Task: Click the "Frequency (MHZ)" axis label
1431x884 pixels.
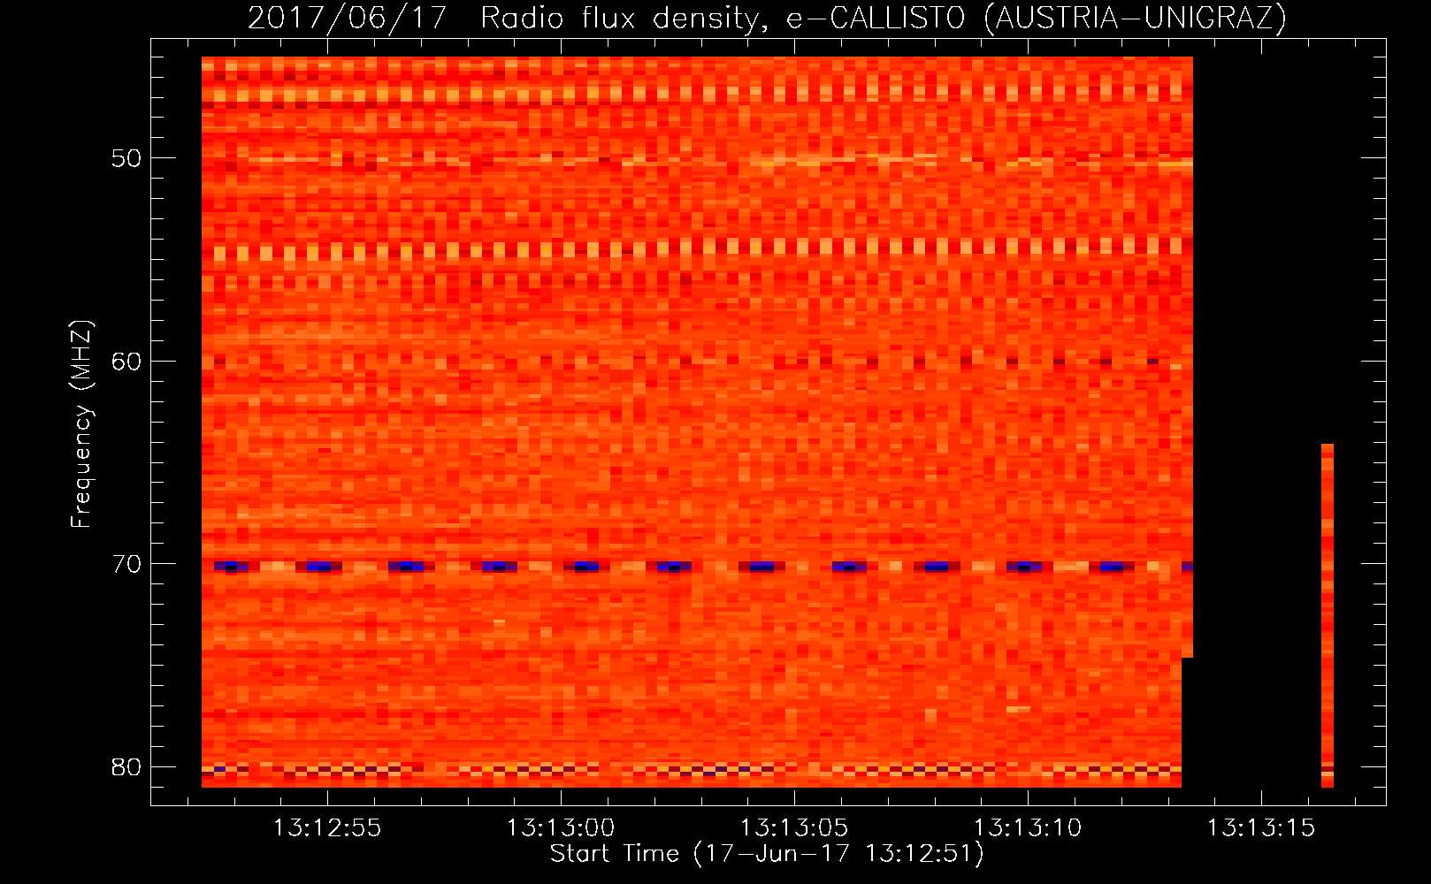Action: [x=81, y=424]
